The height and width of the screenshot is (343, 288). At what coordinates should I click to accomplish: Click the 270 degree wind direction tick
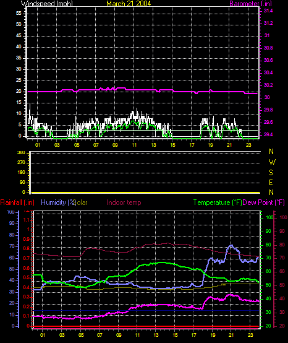click(22, 163)
